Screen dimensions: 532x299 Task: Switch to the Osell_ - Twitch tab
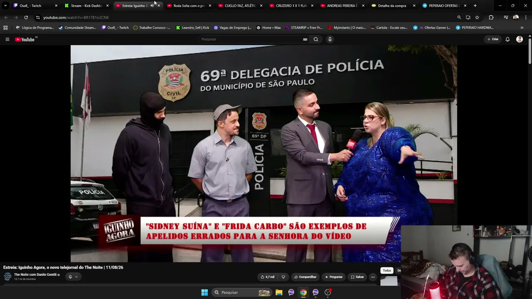pyautogui.click(x=36, y=6)
